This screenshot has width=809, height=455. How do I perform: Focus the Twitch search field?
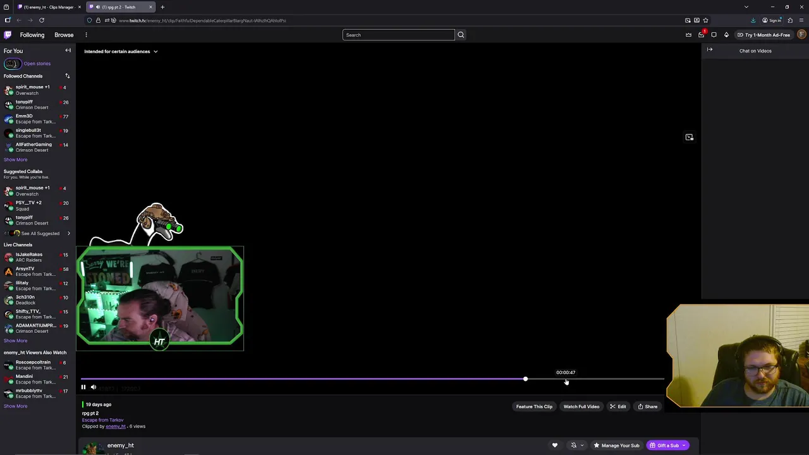coord(398,35)
